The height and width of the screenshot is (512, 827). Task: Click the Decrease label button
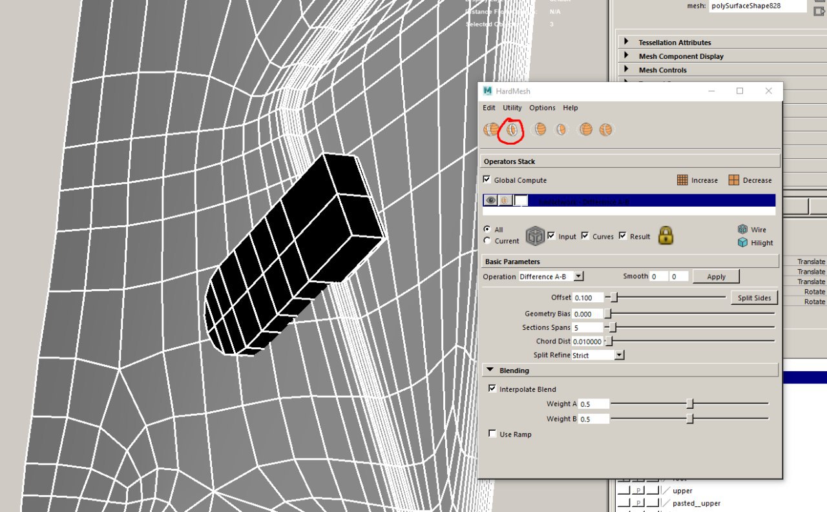point(757,180)
